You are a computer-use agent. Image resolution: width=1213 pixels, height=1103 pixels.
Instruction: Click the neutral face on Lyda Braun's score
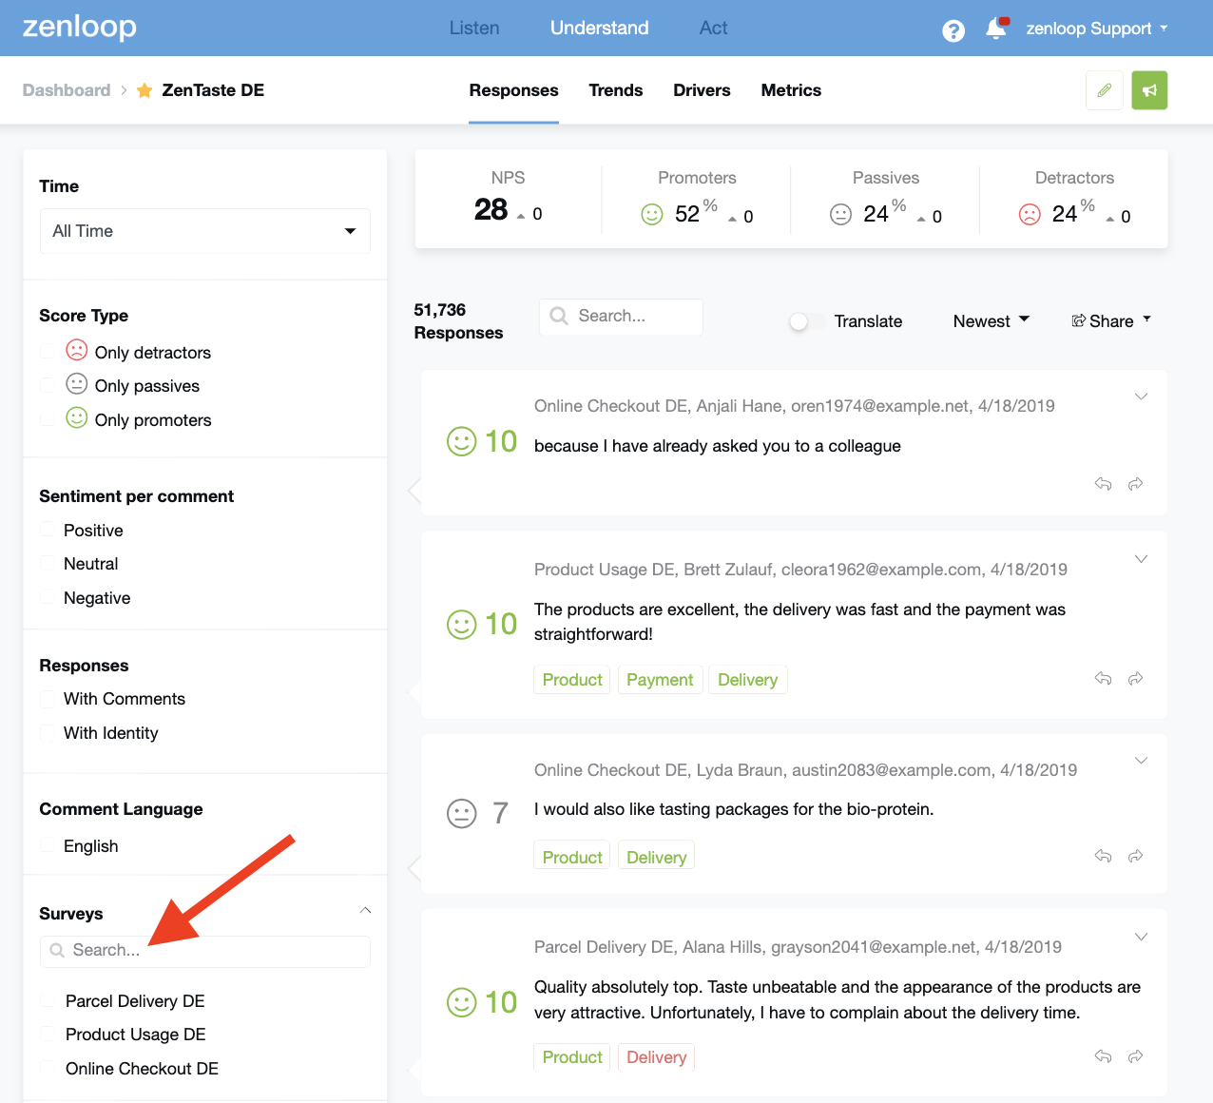pos(462,813)
